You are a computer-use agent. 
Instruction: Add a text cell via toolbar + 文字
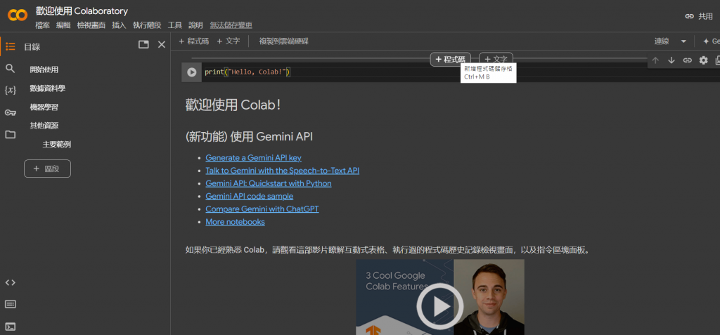click(229, 41)
